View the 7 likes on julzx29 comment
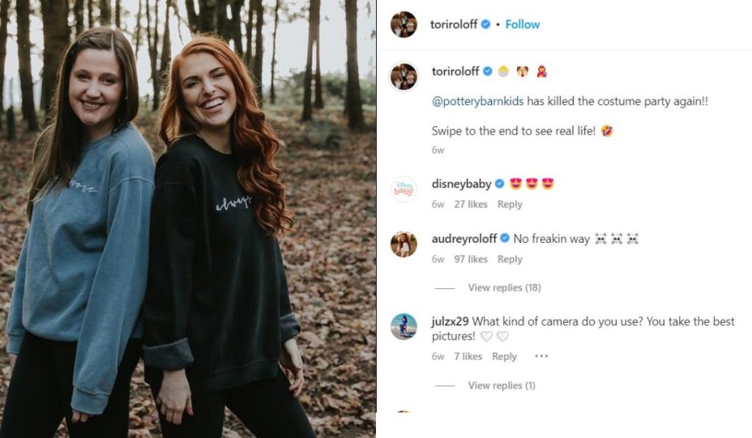The image size is (752, 438). coord(468,357)
